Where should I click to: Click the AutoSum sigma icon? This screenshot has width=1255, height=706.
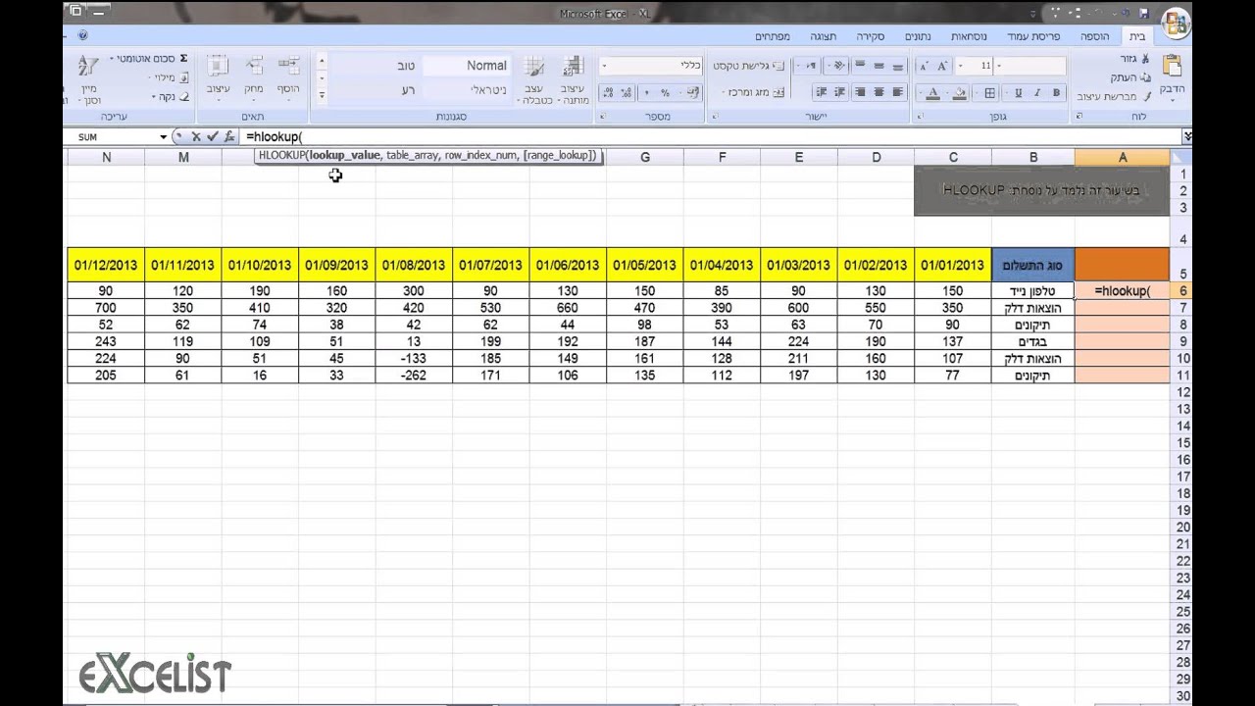pyautogui.click(x=183, y=59)
